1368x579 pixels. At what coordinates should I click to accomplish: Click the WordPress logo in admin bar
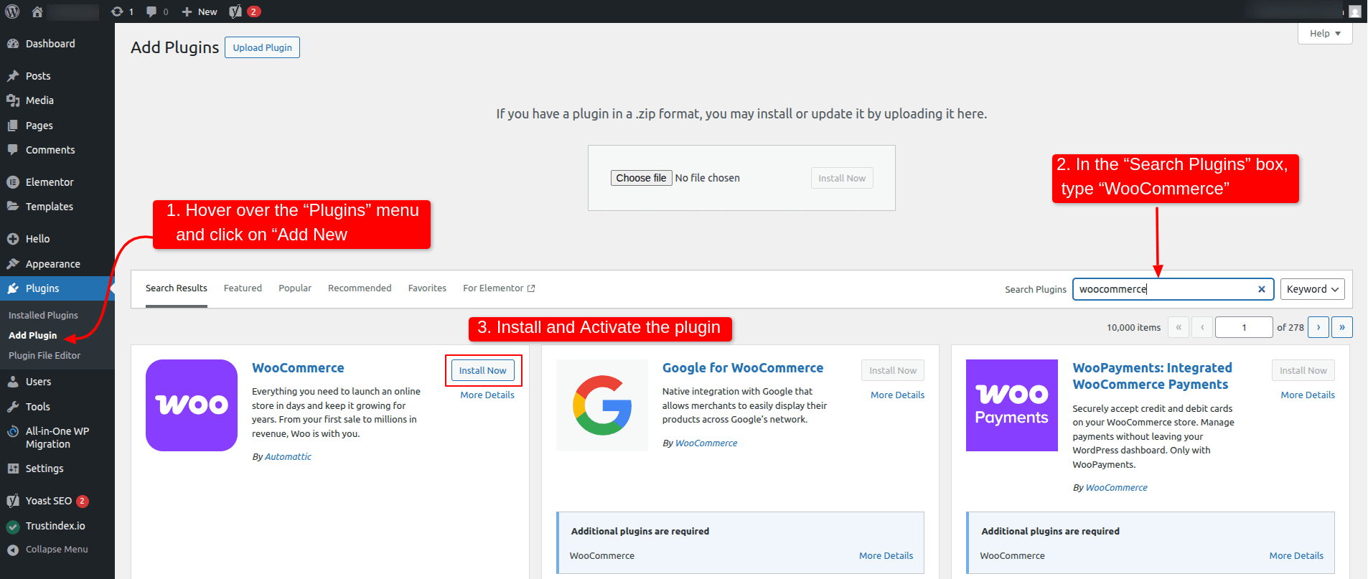12,11
